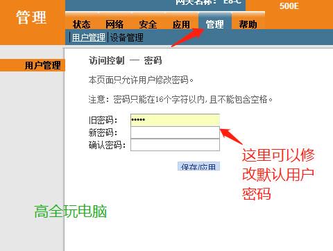Click the 网关名称 text in header

[196, 2]
